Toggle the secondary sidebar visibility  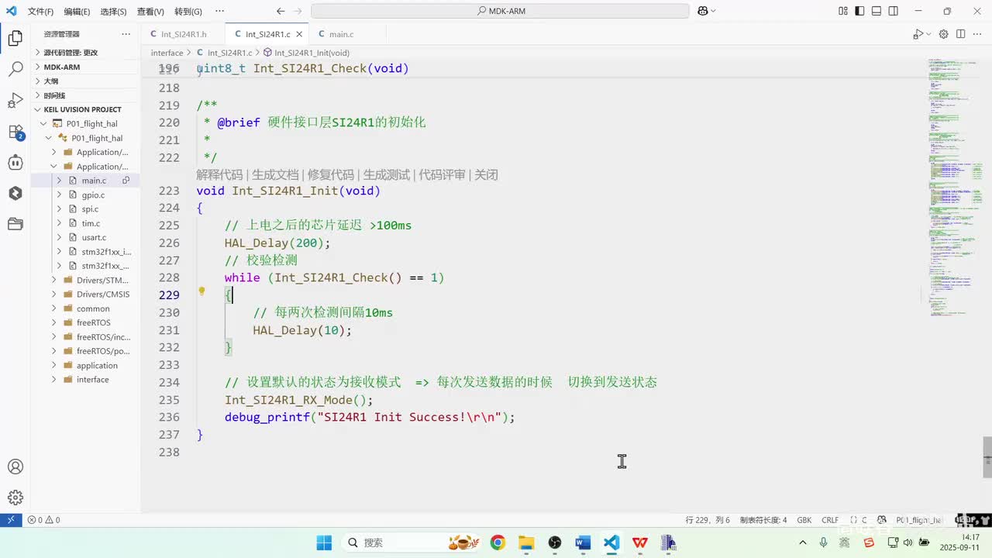894,11
